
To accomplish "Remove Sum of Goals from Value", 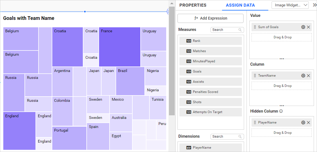I will point(308,27).
